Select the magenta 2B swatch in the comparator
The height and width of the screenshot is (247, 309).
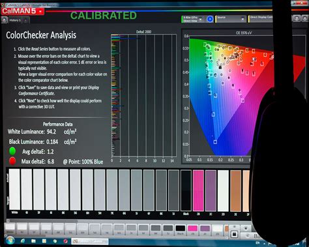coord(198,190)
